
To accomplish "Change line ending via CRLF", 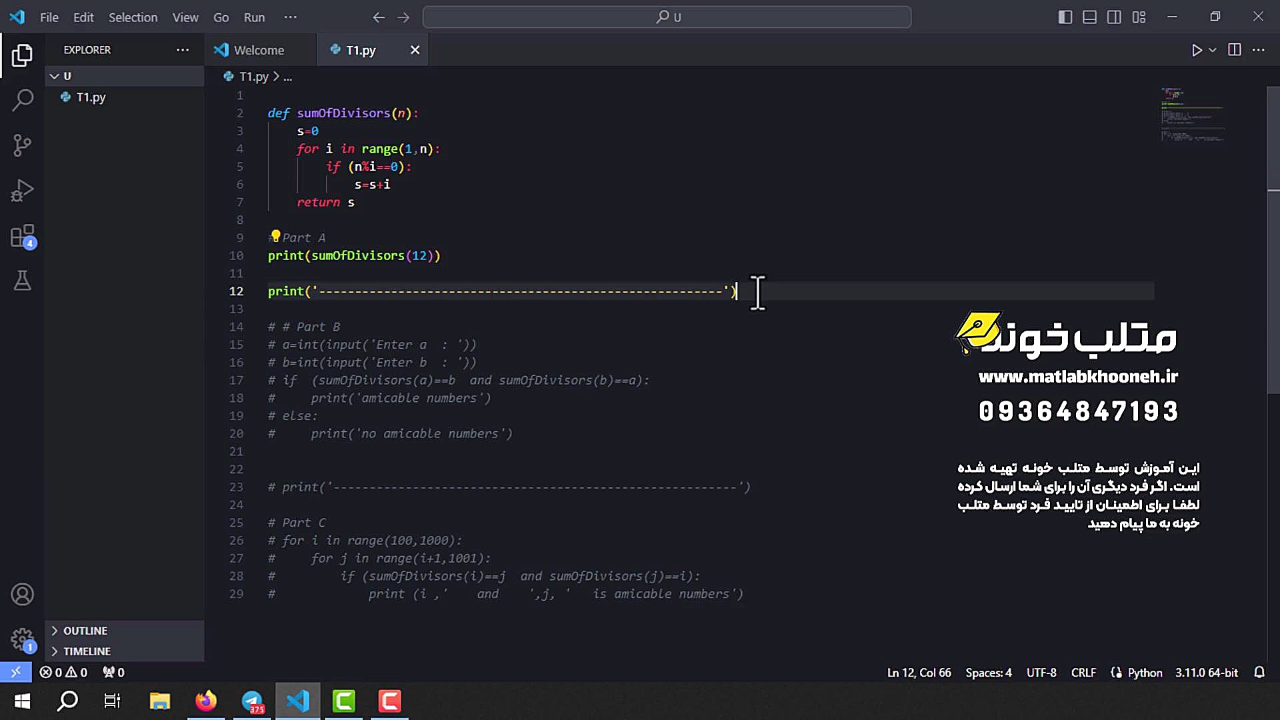I will tap(1083, 673).
